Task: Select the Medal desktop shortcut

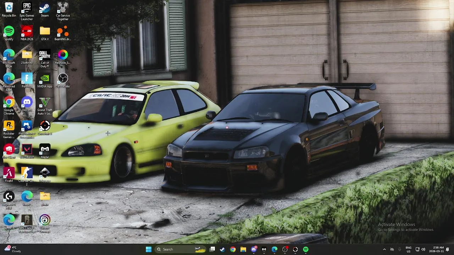Action: click(45, 152)
